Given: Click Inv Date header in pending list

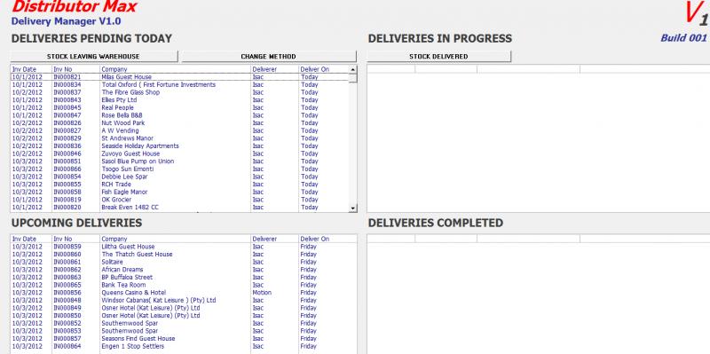Looking at the screenshot, I should click(x=31, y=69).
